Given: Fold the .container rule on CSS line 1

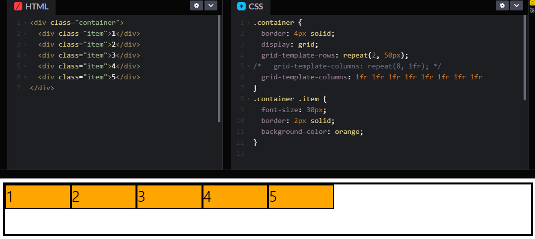Looking at the screenshot, I should click(249, 23).
